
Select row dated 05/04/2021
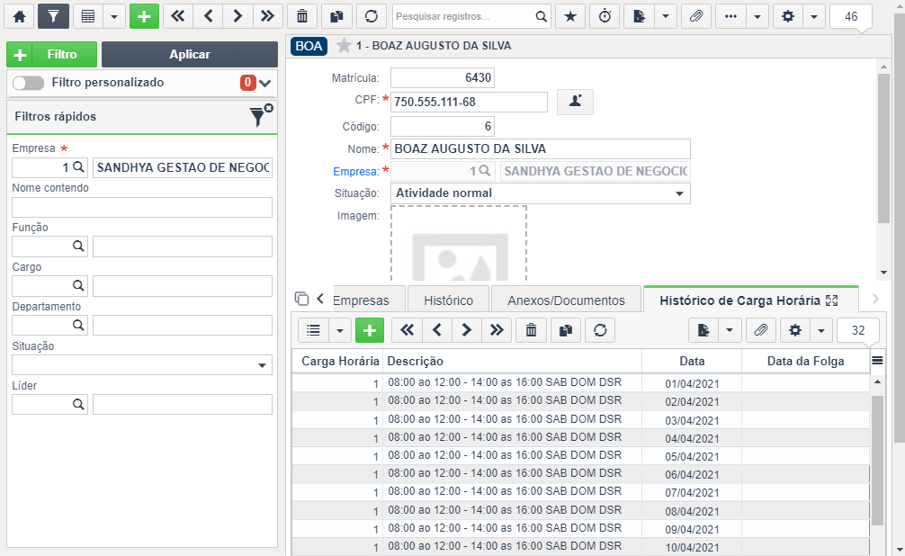580,455
